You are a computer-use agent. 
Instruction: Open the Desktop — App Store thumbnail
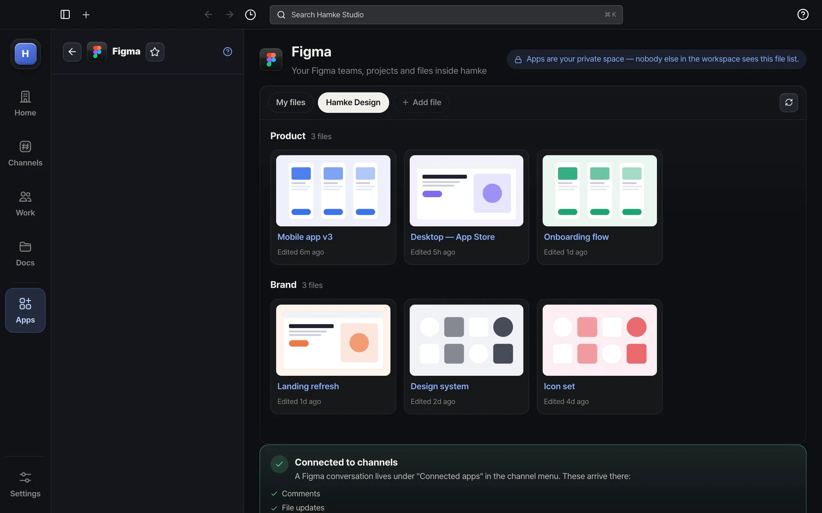coord(466,191)
